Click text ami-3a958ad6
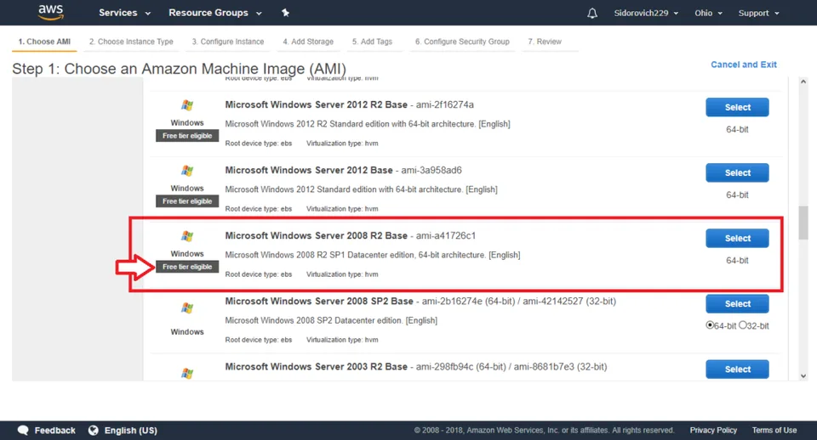The height and width of the screenshot is (440, 817). [x=431, y=170]
